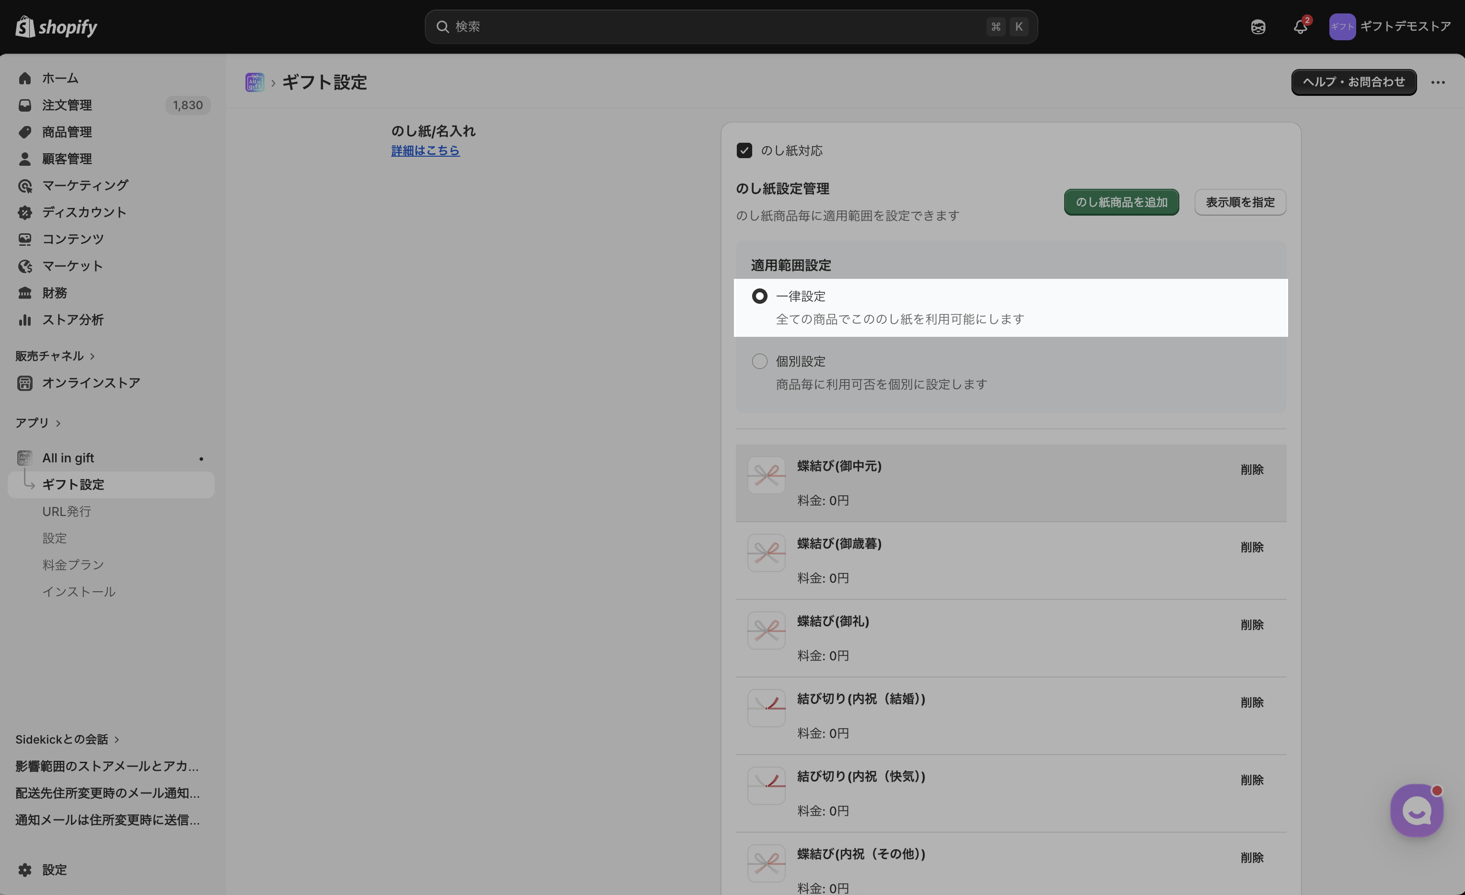The height and width of the screenshot is (895, 1465).
Task: Select the 一律設定 radio button
Action: click(759, 296)
